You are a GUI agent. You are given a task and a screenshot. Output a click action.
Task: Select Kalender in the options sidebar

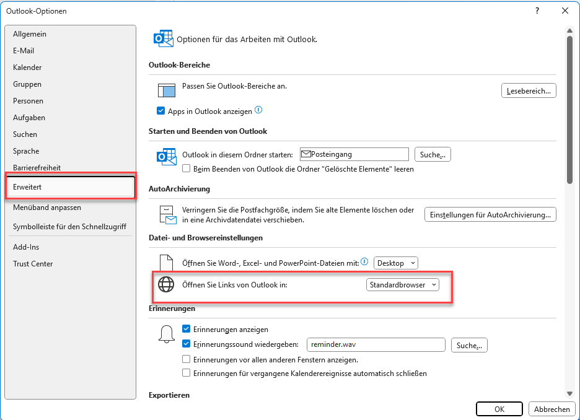[27, 68]
